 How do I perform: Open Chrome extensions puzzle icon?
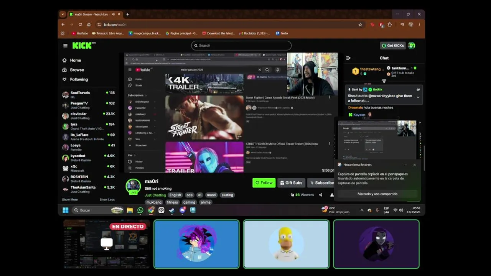point(390,25)
